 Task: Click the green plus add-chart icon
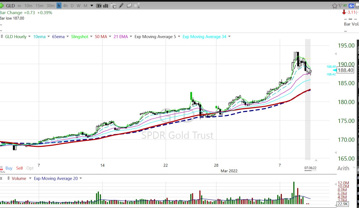coord(2,6)
